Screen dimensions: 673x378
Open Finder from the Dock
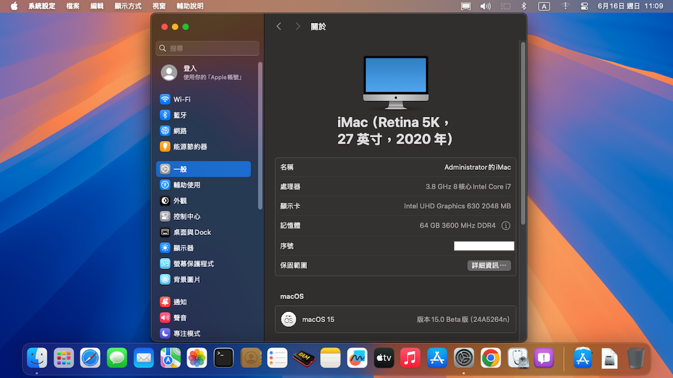pyautogui.click(x=37, y=358)
